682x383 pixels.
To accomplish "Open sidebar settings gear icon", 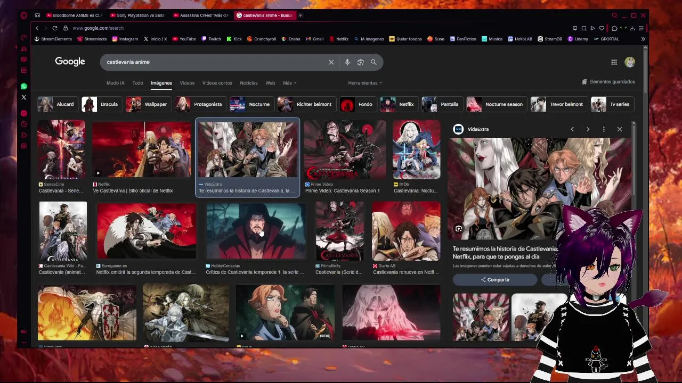I will (x=24, y=146).
